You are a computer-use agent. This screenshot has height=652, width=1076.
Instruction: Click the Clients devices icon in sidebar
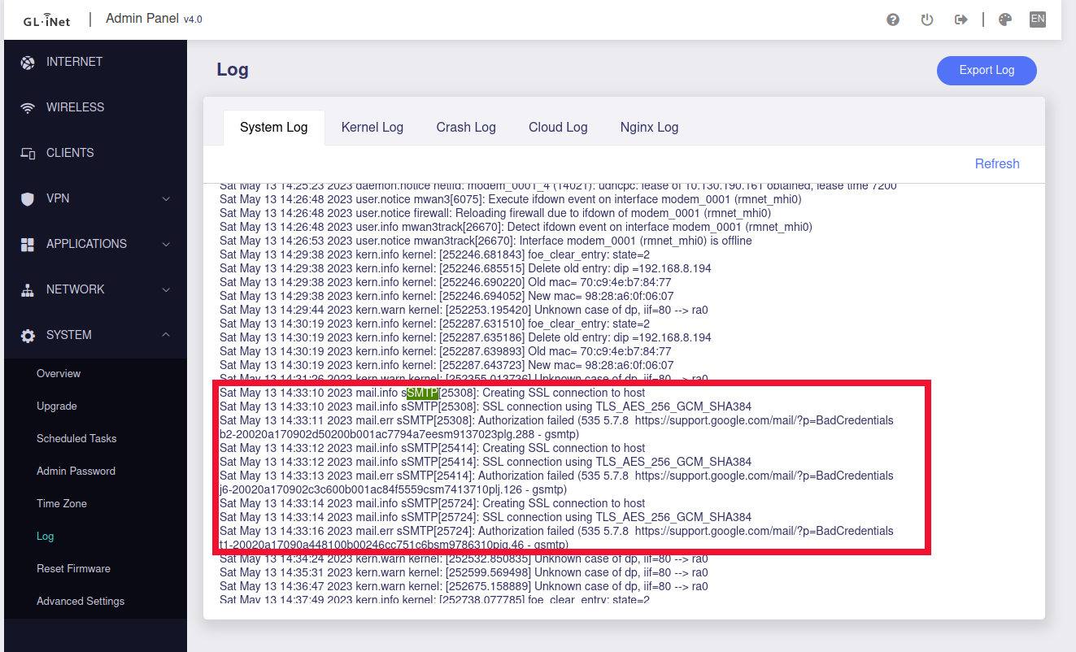click(28, 154)
